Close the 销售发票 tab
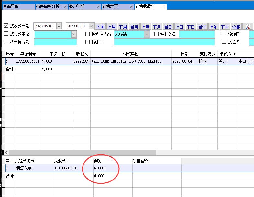Image resolution: width=254 pixels, height=197 pixels. 131,7
